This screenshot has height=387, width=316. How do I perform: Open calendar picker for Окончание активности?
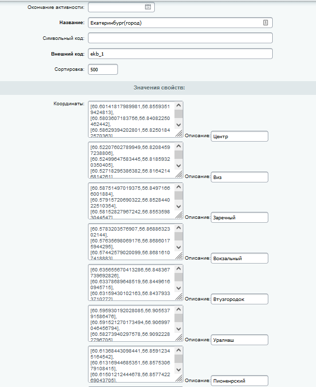(147, 7)
